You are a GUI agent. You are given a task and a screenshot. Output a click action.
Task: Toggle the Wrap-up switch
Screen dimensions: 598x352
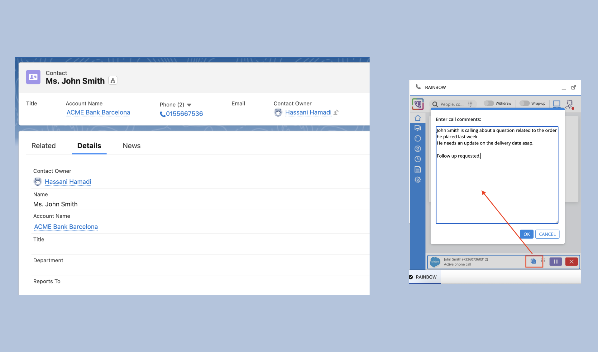pyautogui.click(x=524, y=103)
